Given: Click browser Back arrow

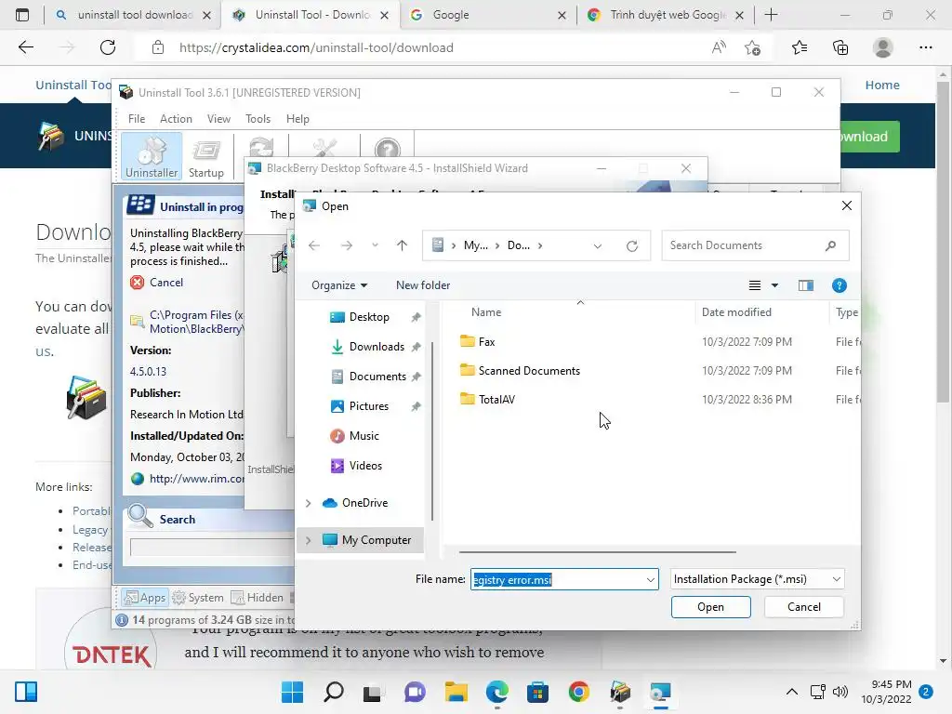Looking at the screenshot, I should coord(25,47).
